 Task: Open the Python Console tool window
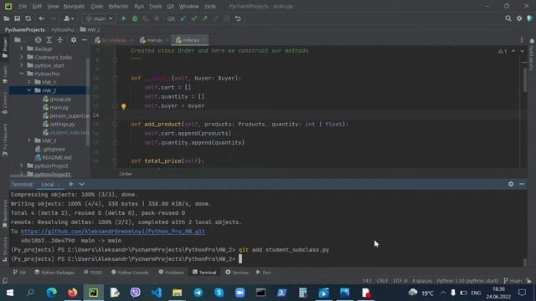(x=130, y=273)
